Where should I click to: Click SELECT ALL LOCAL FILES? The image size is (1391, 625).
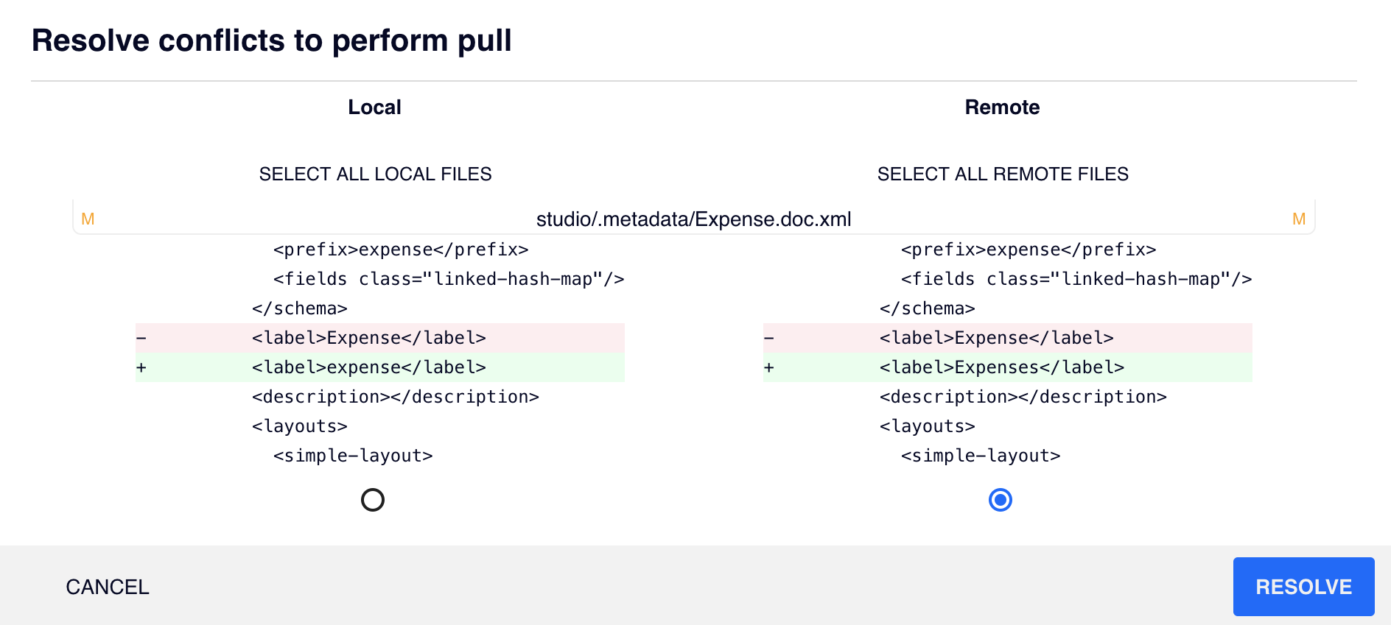coord(375,174)
